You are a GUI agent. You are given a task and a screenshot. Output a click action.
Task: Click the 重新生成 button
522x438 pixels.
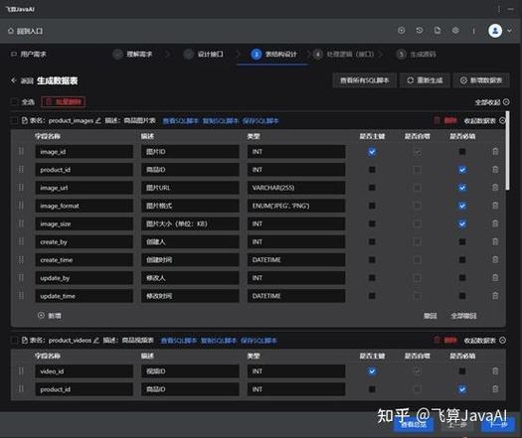425,80
